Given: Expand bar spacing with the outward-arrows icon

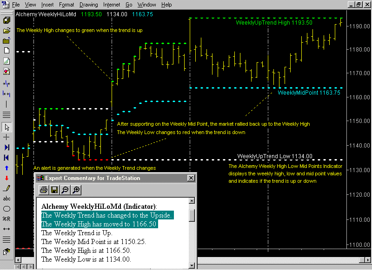Looking at the screenshot, I should pos(7,94).
